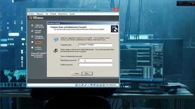Open the Ver menu
The height and width of the screenshot is (109, 195).
click(47, 14)
